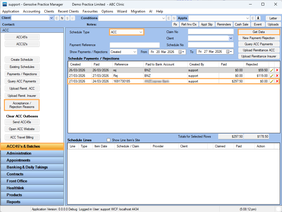Click the E icon beside the Conditions dropdown
The height and width of the screenshot is (212, 282).
click(x=169, y=18)
